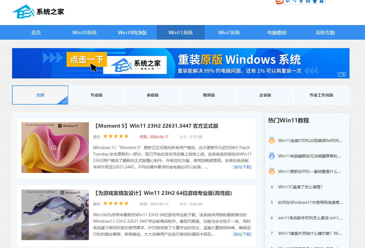Select the 教育版 filter tab
The image size is (365, 248).
[209, 95]
